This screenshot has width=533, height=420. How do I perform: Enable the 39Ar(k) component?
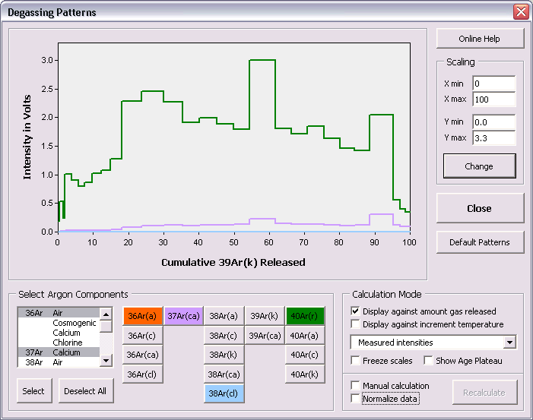(x=264, y=316)
